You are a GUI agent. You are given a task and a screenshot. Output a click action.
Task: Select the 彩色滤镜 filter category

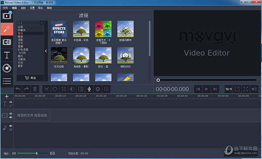[23, 50]
